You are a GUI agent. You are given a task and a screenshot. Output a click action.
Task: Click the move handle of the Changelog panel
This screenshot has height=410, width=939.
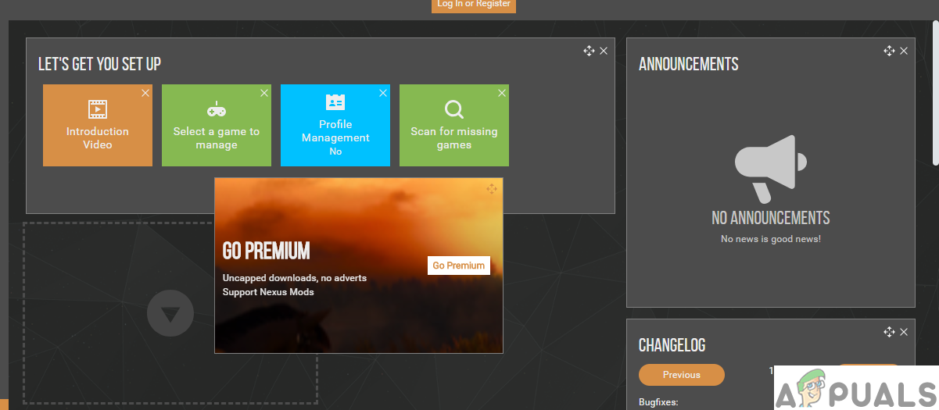[890, 332]
